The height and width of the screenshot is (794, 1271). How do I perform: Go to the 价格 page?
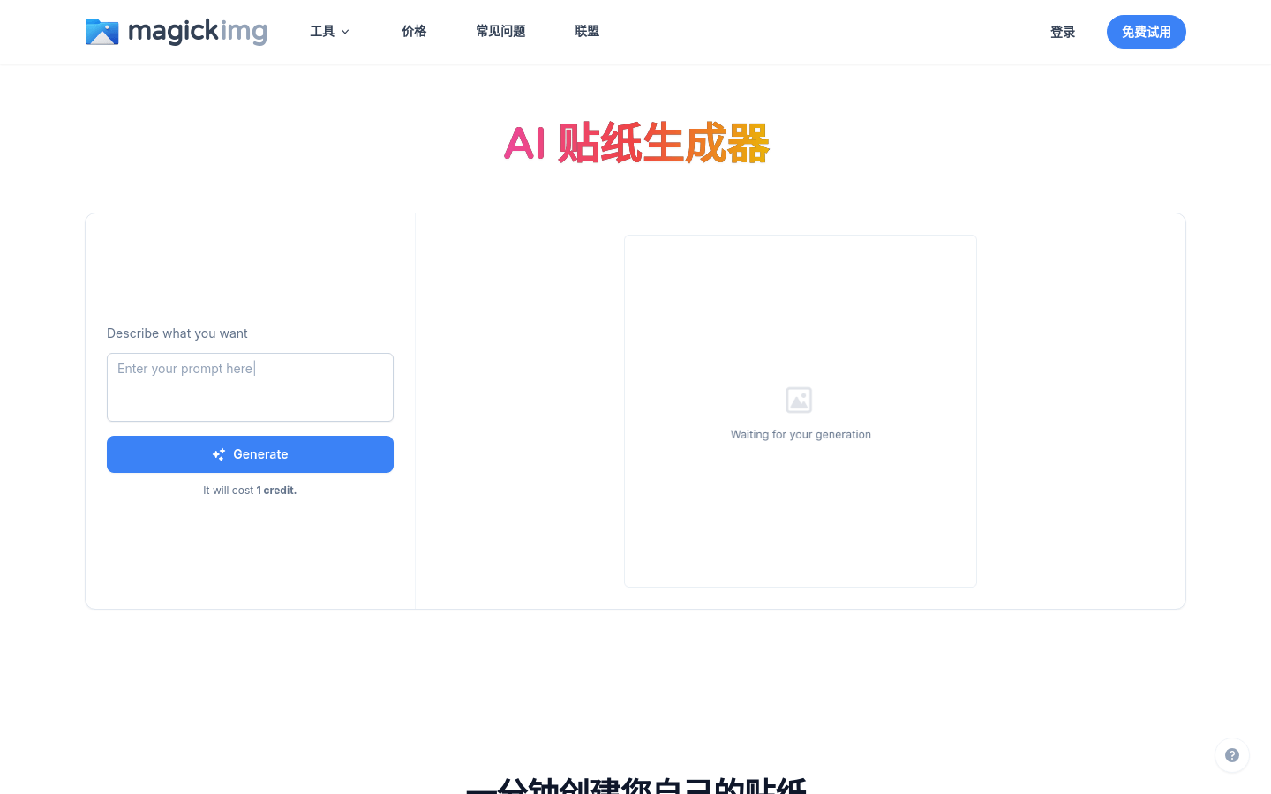(414, 32)
